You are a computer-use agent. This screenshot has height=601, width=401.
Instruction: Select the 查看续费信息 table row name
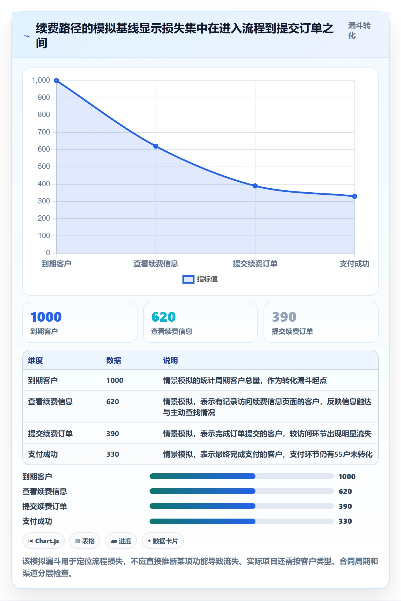(50, 402)
